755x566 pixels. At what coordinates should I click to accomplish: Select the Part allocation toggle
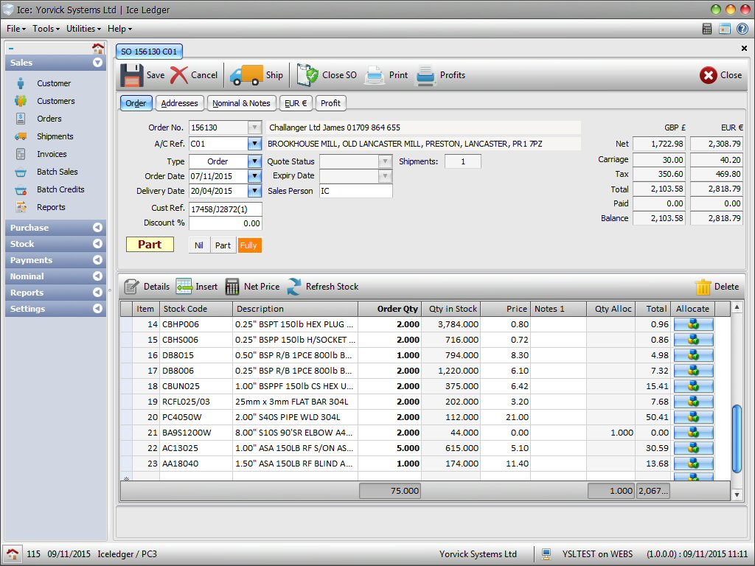coord(223,245)
